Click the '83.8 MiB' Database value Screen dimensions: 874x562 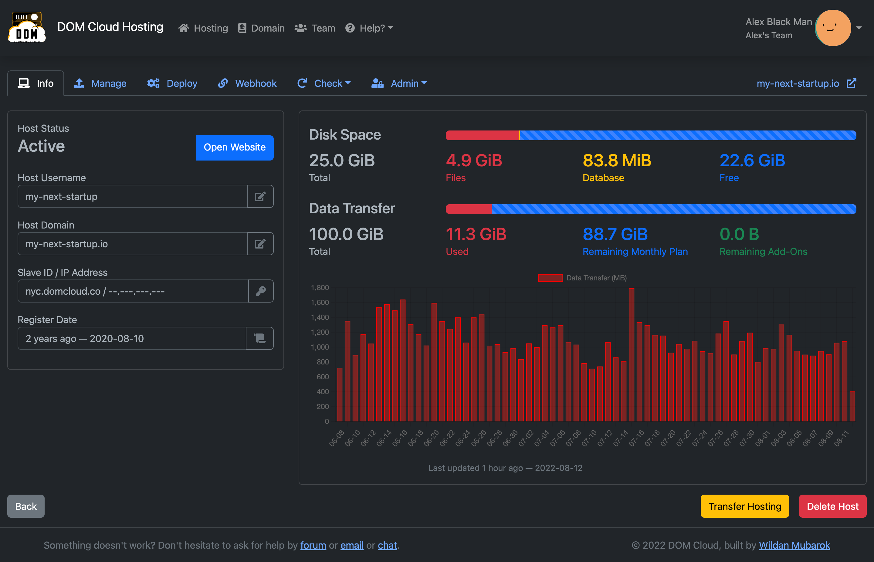617,161
